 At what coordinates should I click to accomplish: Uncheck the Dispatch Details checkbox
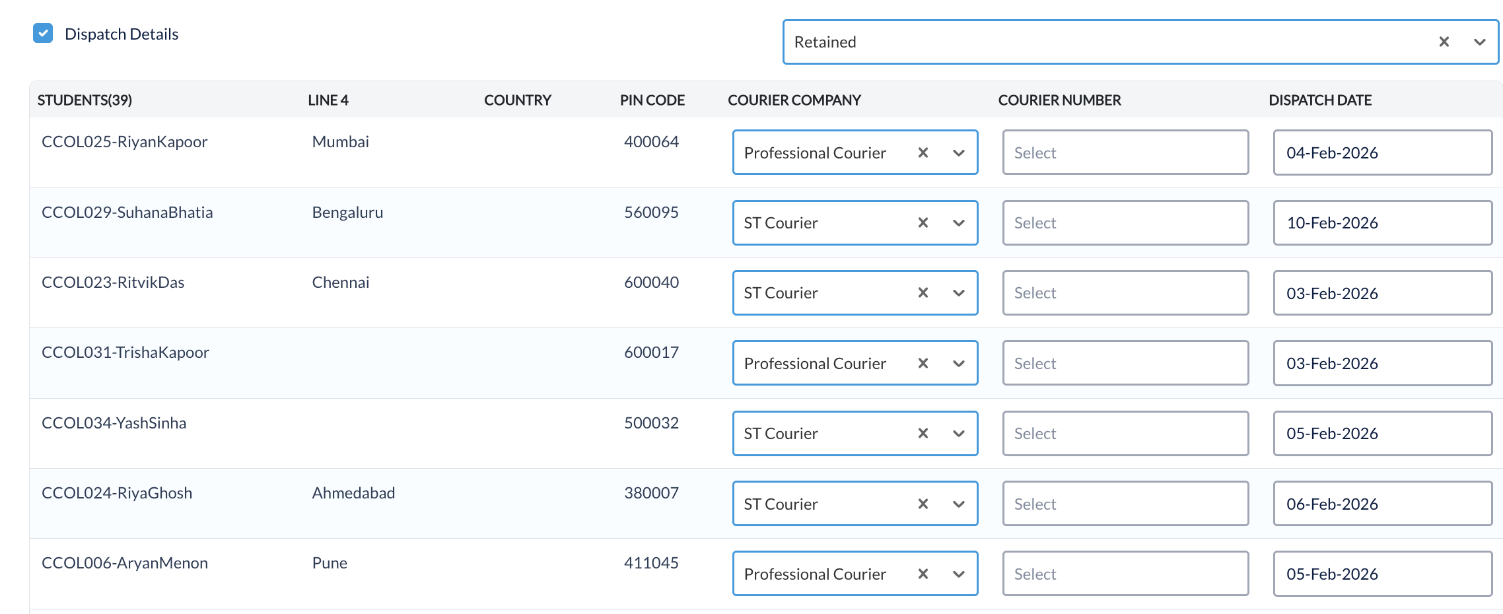point(43,33)
